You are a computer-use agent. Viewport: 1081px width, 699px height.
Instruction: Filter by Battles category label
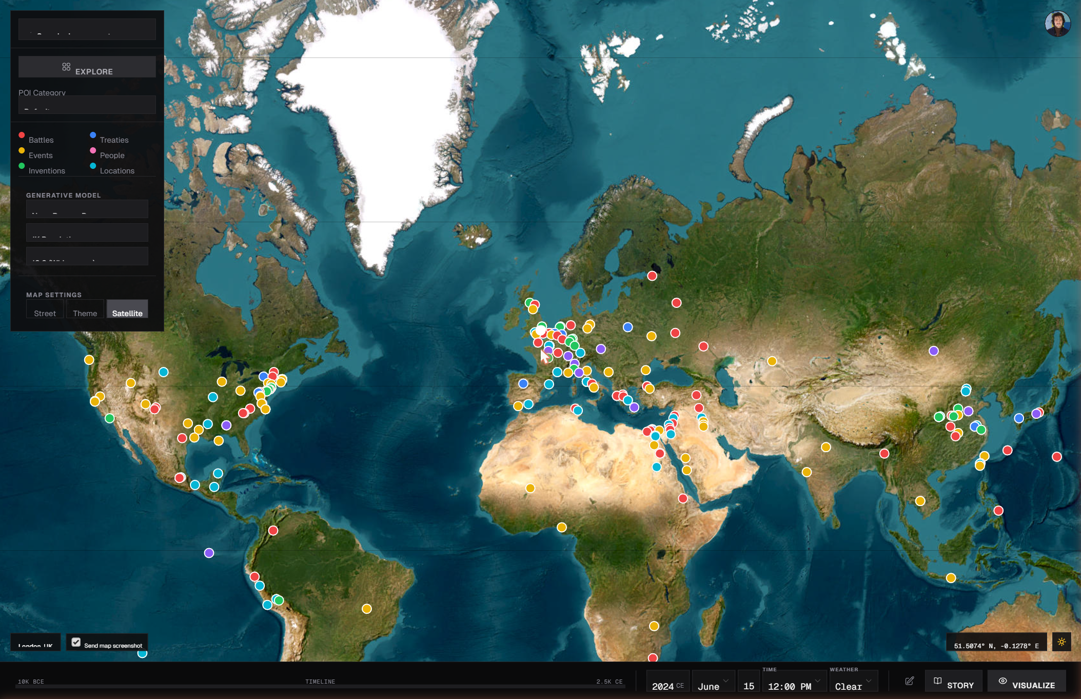click(x=41, y=140)
